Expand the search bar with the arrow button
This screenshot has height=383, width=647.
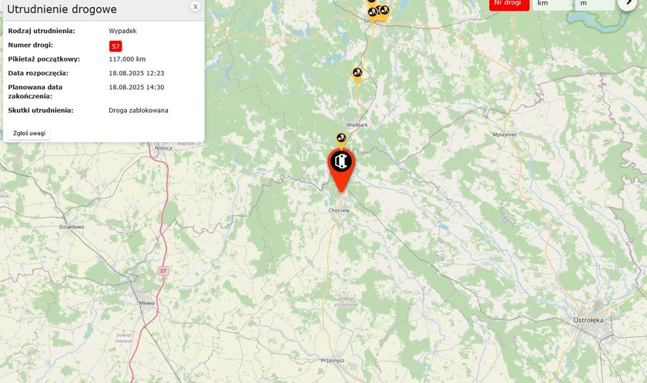click(x=627, y=3)
